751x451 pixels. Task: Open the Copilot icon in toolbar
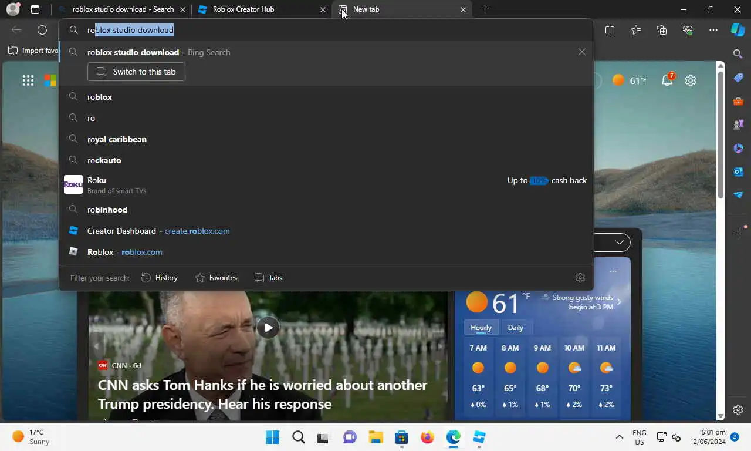738,30
